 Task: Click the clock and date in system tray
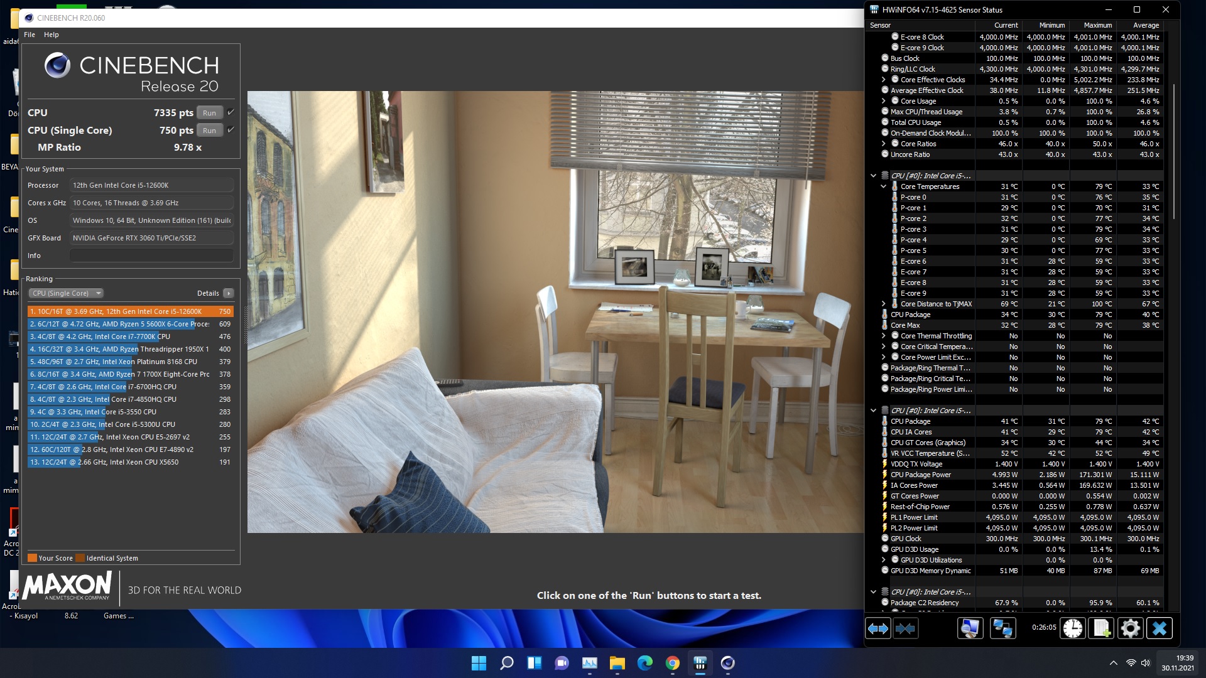1177,663
